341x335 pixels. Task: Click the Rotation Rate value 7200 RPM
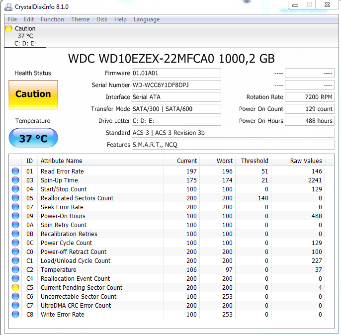(310, 97)
